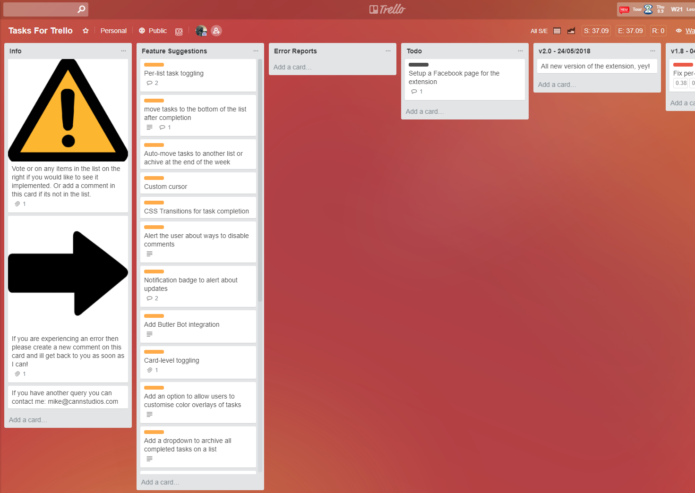Click the orange label on Custom cursor card
Image resolution: width=695 pixels, height=493 pixels.
click(x=154, y=178)
